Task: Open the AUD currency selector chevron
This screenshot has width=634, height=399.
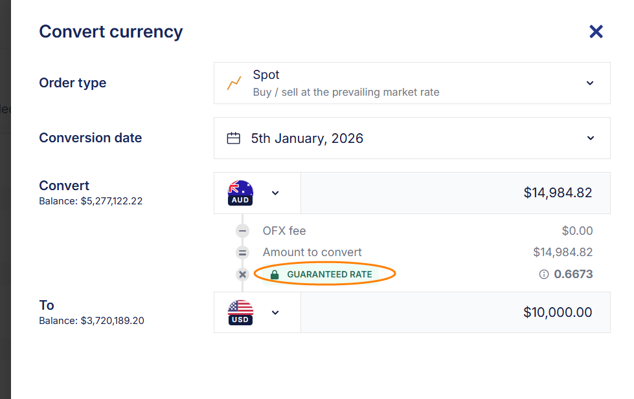Action: pyautogui.click(x=275, y=192)
